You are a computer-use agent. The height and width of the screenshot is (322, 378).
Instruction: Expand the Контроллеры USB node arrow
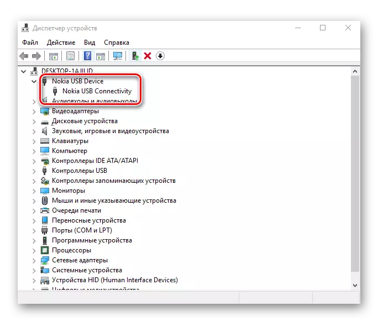pyautogui.click(x=34, y=171)
